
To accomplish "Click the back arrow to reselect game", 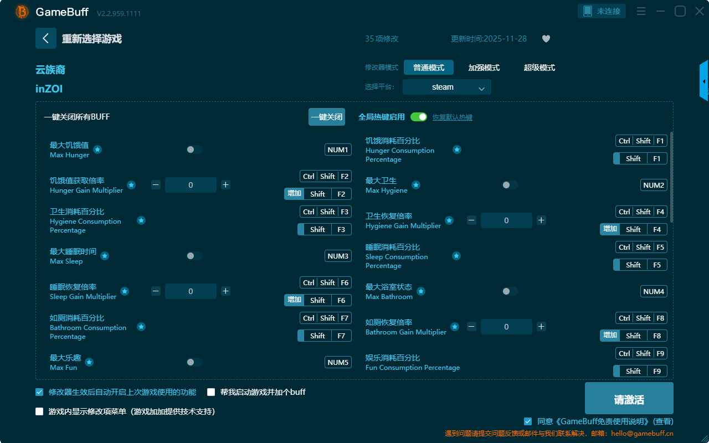I will click(46, 38).
